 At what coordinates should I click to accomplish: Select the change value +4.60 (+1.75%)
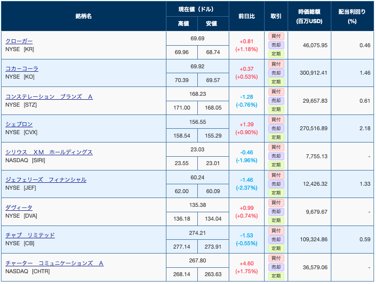coord(246,267)
